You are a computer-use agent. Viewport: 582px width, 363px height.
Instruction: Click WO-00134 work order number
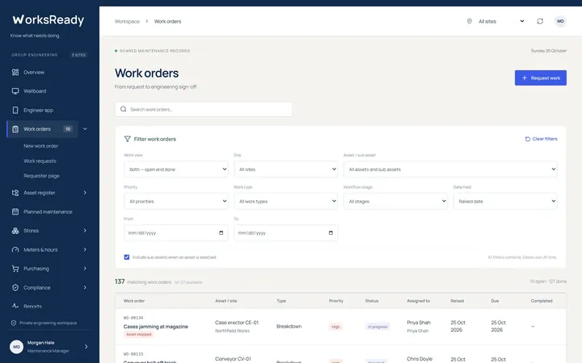coord(133,318)
